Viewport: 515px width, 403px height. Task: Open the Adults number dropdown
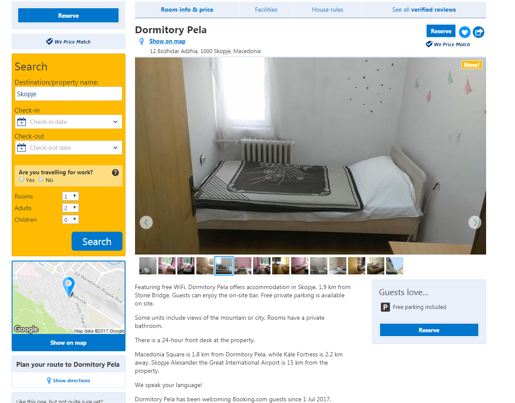coord(70,208)
